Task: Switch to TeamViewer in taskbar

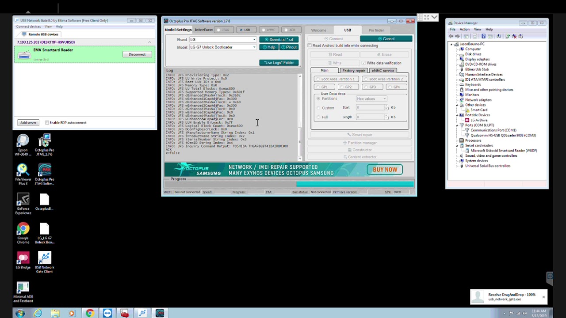Action: pyautogui.click(x=107, y=313)
